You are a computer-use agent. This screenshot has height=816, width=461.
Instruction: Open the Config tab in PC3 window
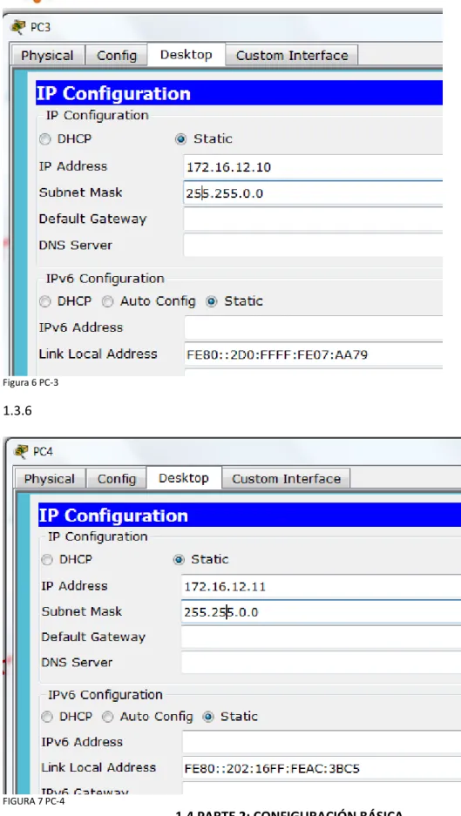pyautogui.click(x=116, y=56)
